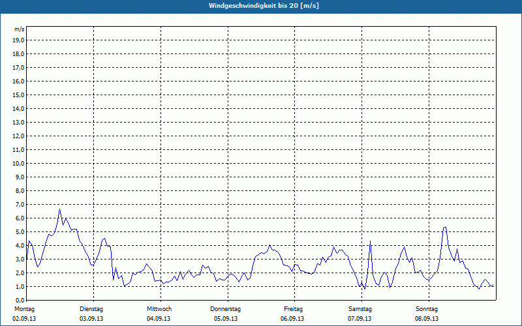
Task: Click the tallest wind peak on Sonntag
Action: click(445, 228)
